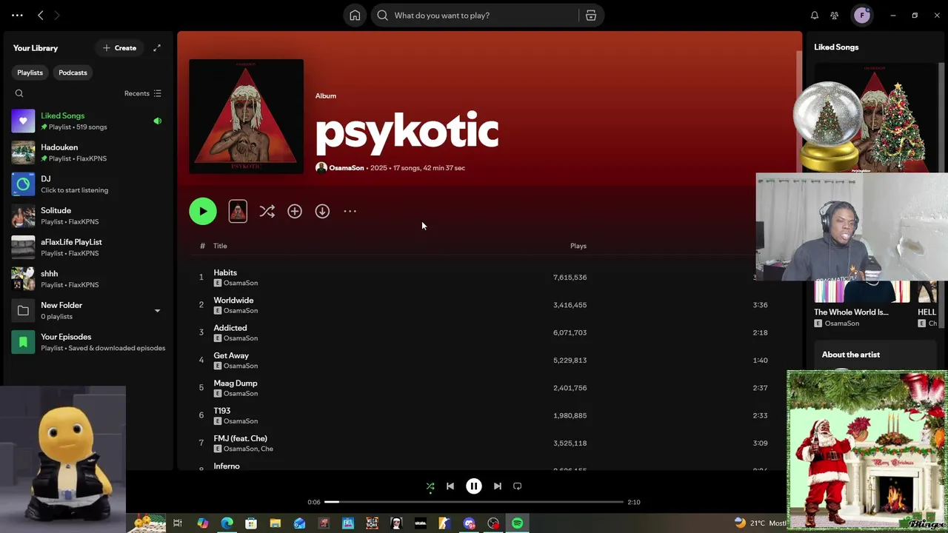Open Liked Songs heading in right panel

coord(836,47)
